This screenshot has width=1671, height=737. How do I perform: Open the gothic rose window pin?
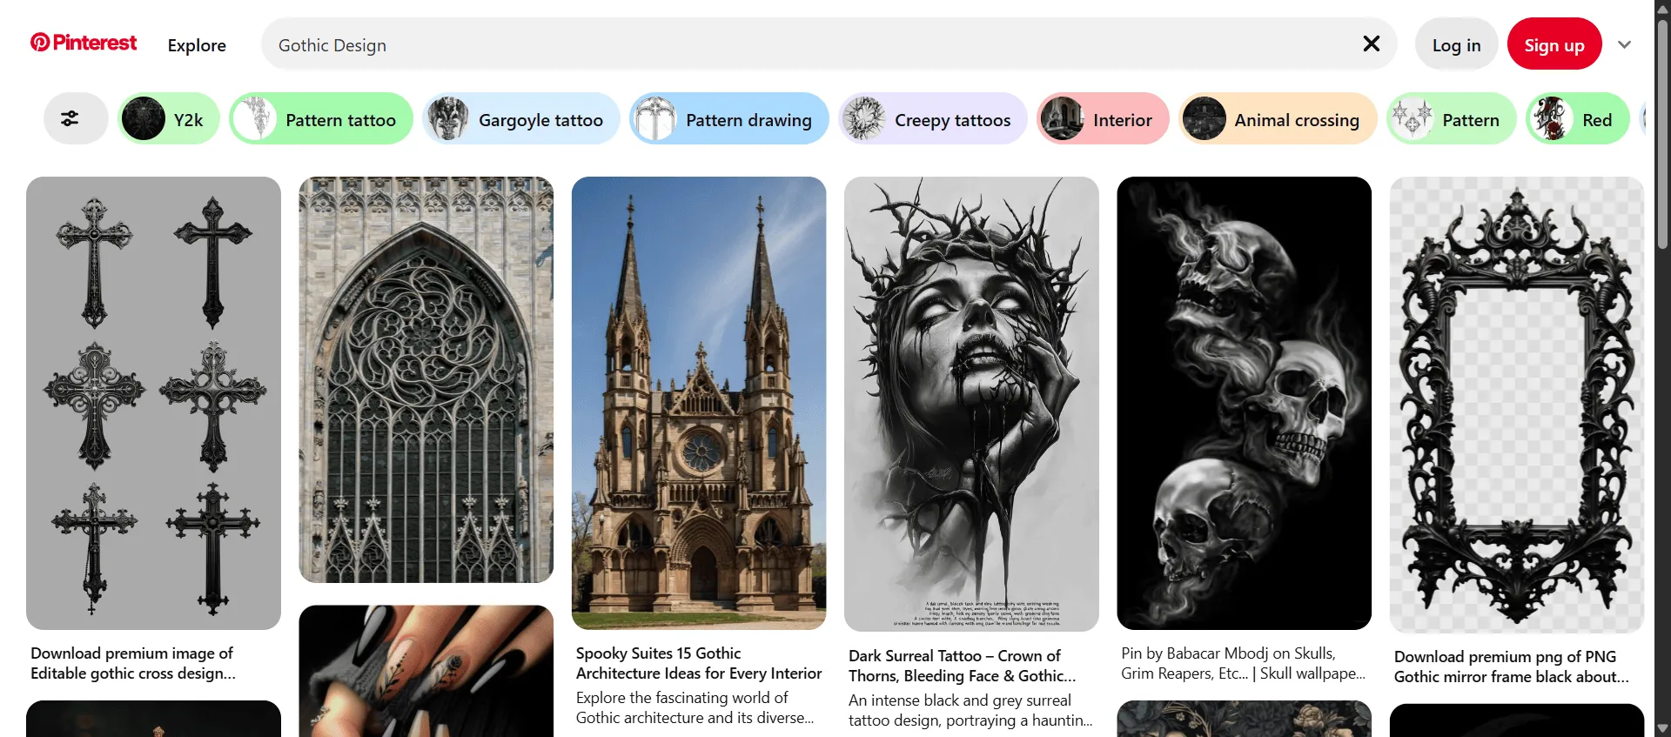click(426, 379)
